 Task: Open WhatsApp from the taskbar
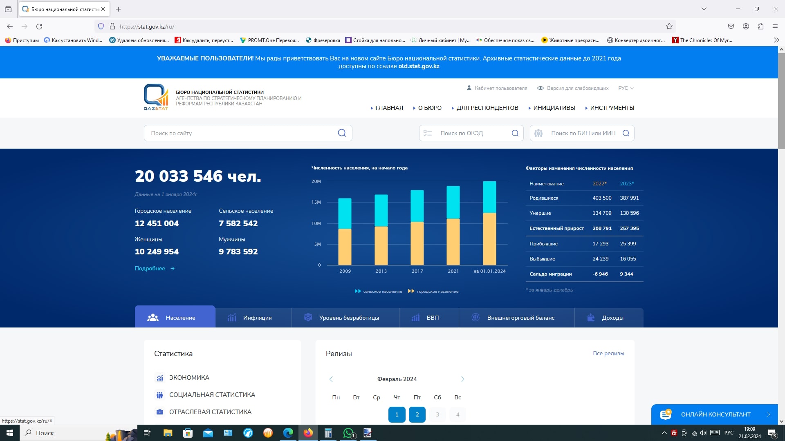(348, 433)
